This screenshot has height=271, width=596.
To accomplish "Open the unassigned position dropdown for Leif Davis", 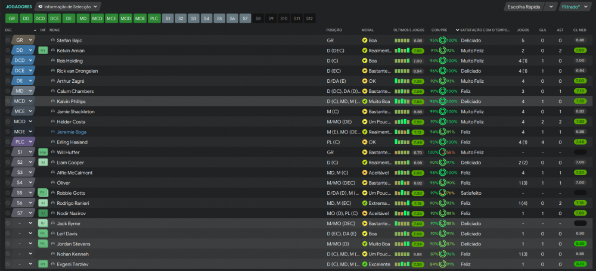I will click(x=23, y=233).
